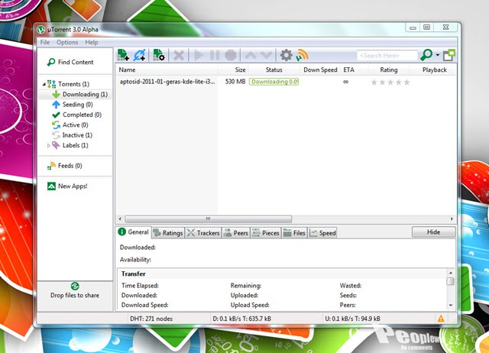Image resolution: width=489 pixels, height=353 pixels.
Task: Sort by Playback column header
Action: click(435, 70)
